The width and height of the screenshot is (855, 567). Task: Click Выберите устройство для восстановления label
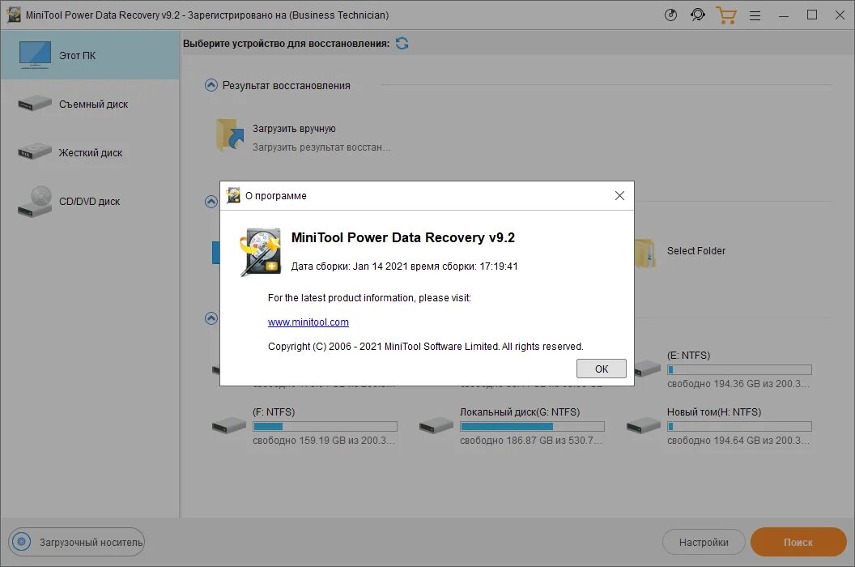[287, 44]
